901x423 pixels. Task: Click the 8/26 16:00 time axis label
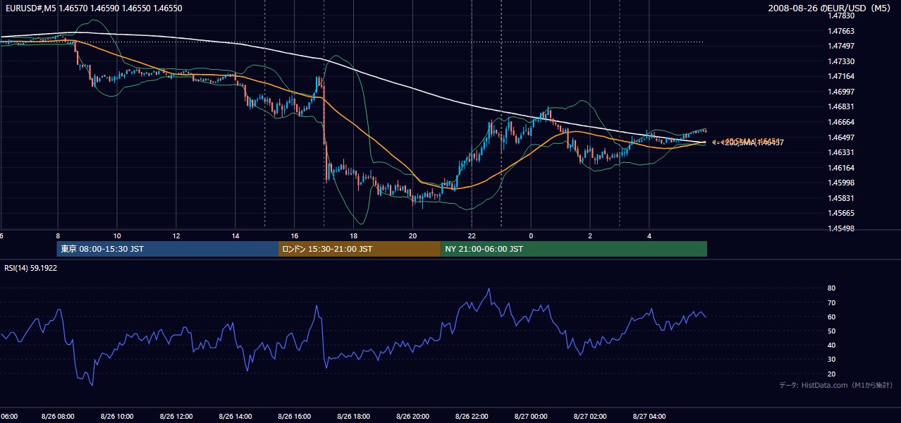click(x=295, y=416)
